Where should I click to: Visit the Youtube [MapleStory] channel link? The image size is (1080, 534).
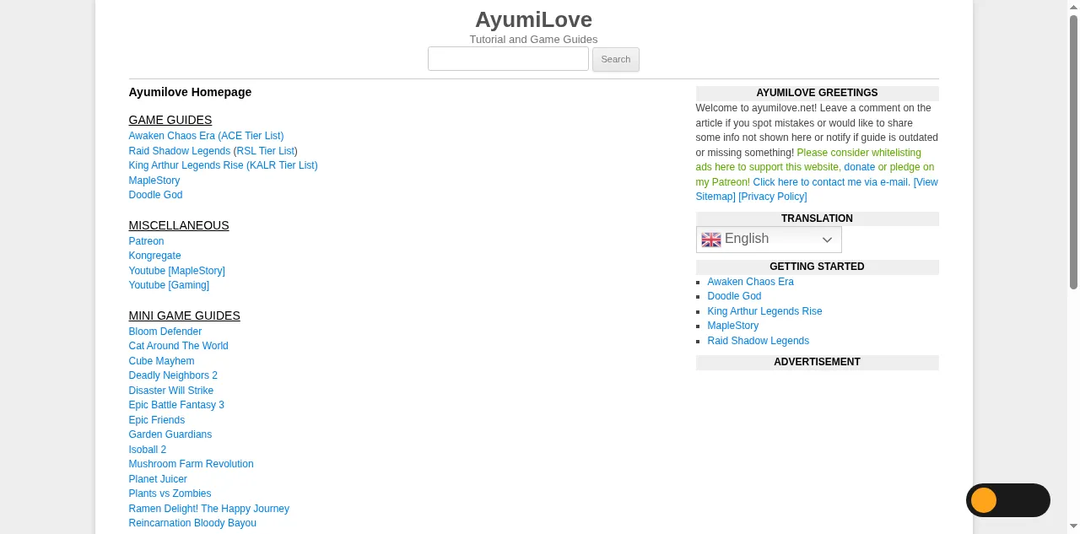click(x=176, y=271)
